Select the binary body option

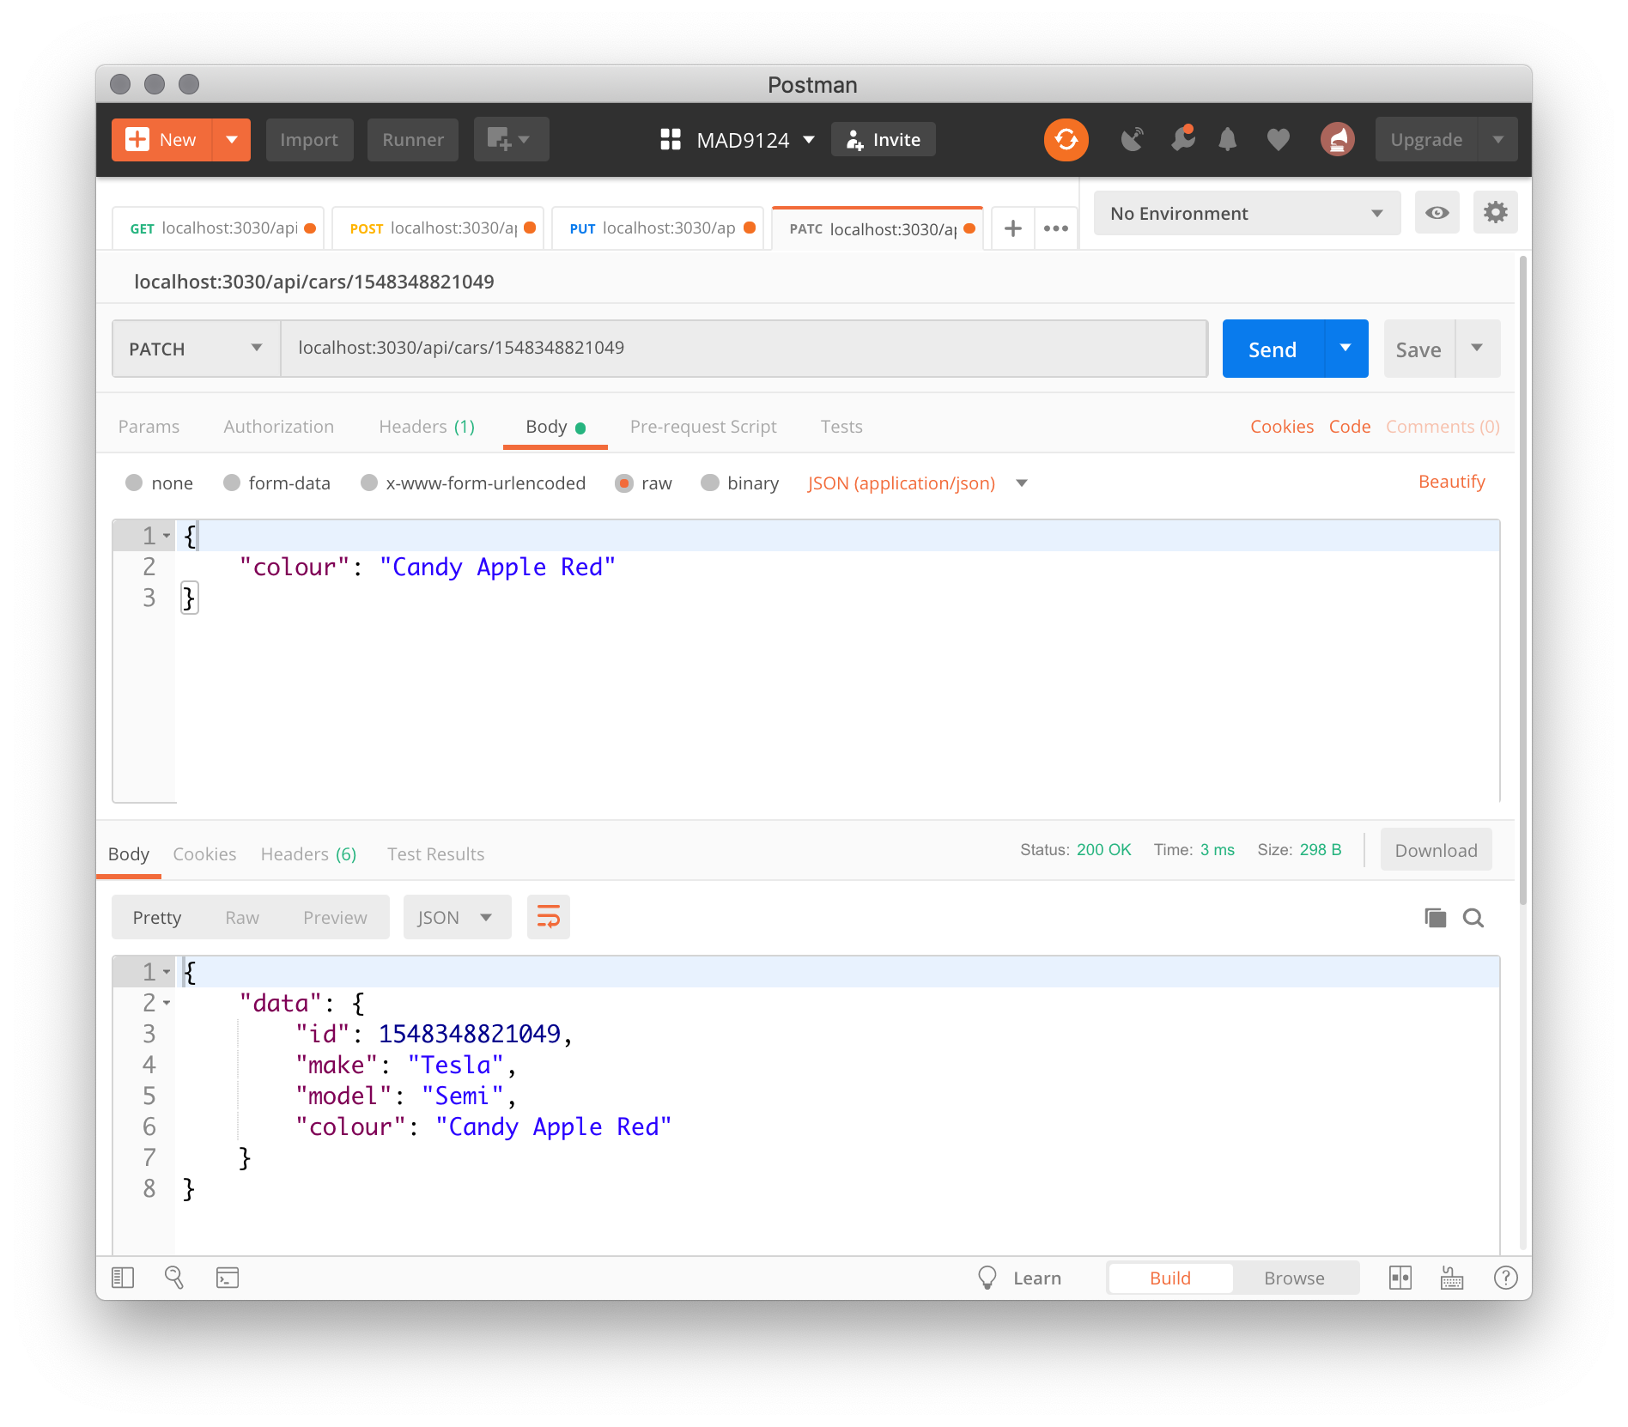(710, 483)
